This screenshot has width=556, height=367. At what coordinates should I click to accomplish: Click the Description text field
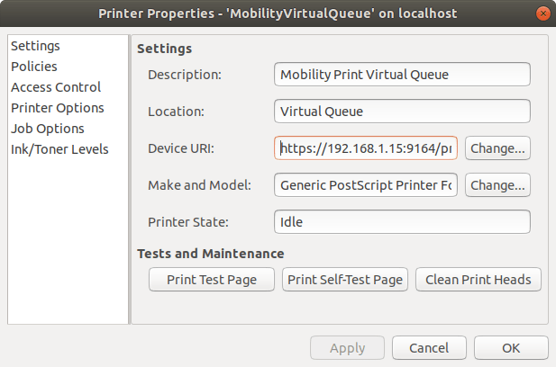click(x=402, y=75)
